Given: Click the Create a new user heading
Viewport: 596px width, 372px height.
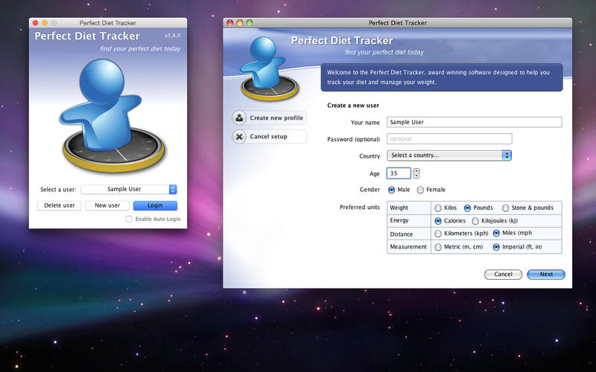Looking at the screenshot, I should point(353,106).
